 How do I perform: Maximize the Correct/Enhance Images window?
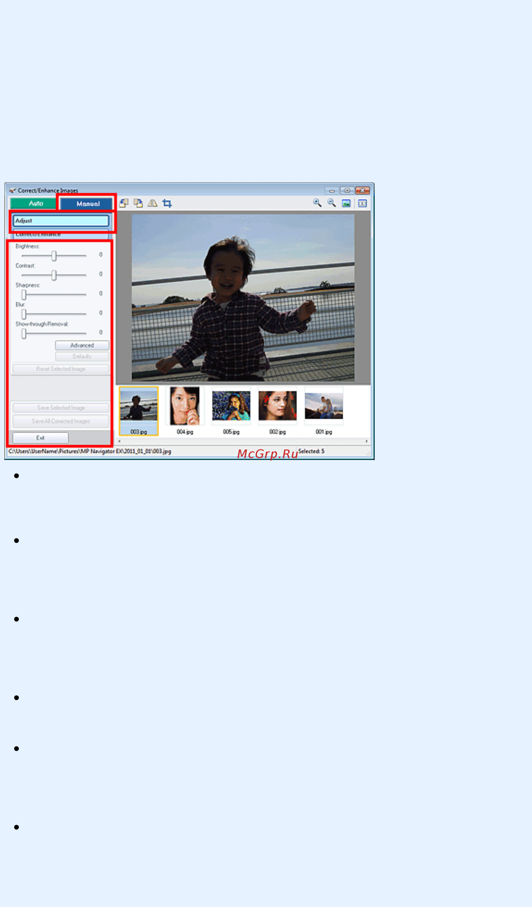pyautogui.click(x=347, y=191)
